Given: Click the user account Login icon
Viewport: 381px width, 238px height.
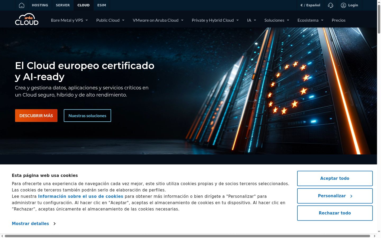Looking at the screenshot, I should (x=343, y=5).
